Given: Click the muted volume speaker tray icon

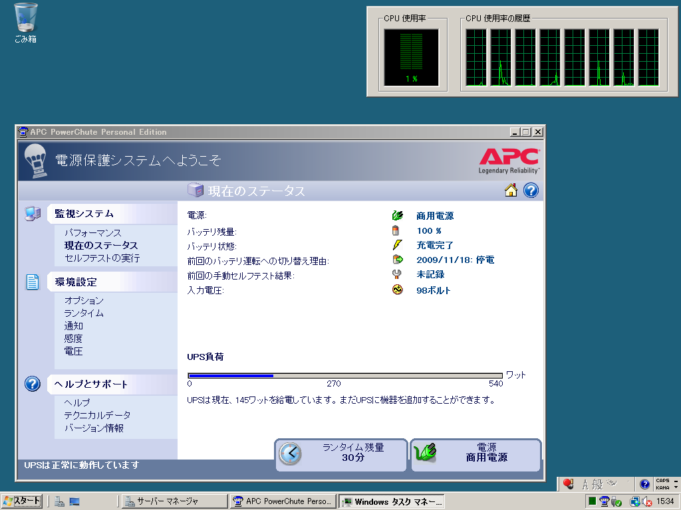Looking at the screenshot, I should point(646,502).
